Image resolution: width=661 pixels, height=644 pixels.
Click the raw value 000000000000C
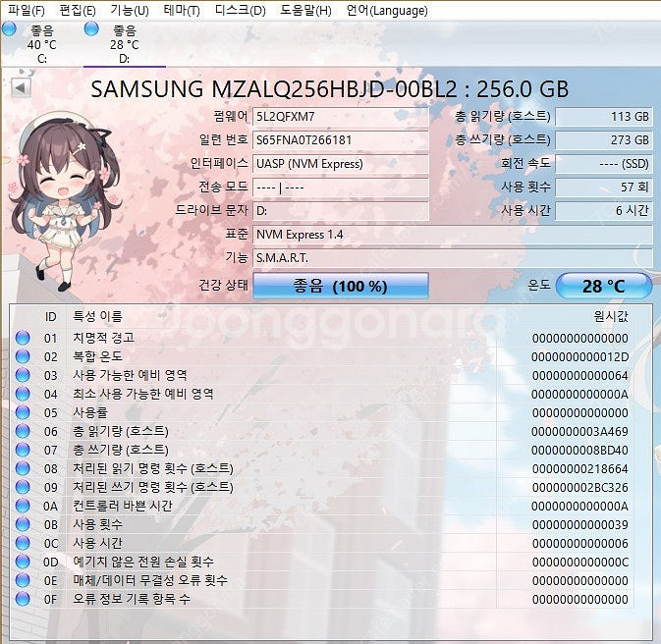tap(580, 562)
